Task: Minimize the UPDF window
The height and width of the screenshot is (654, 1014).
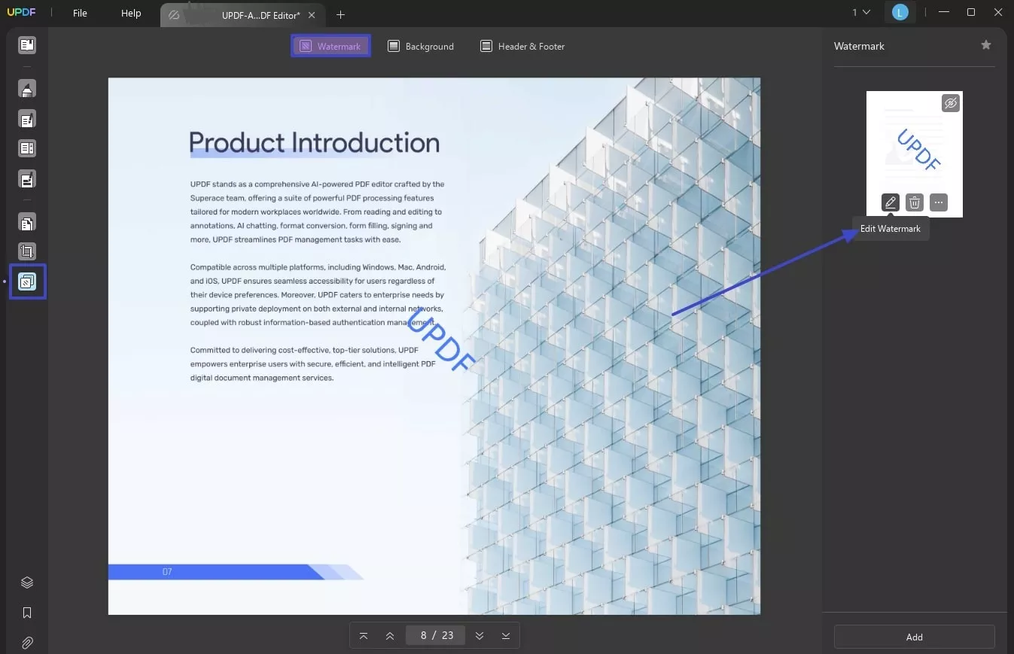Action: [x=944, y=12]
